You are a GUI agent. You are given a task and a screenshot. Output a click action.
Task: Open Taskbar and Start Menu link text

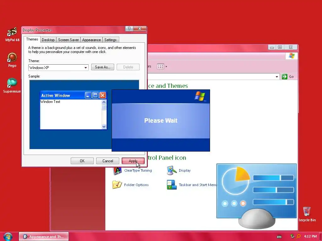[x=198, y=185]
